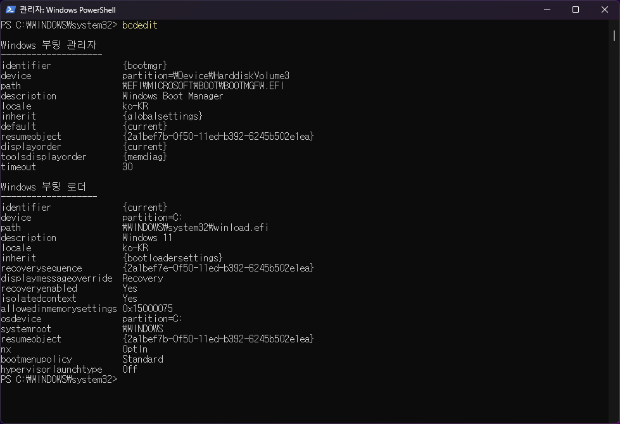
Task: Click the {memdiag} toolsdisplayorder value
Action: click(x=145, y=156)
